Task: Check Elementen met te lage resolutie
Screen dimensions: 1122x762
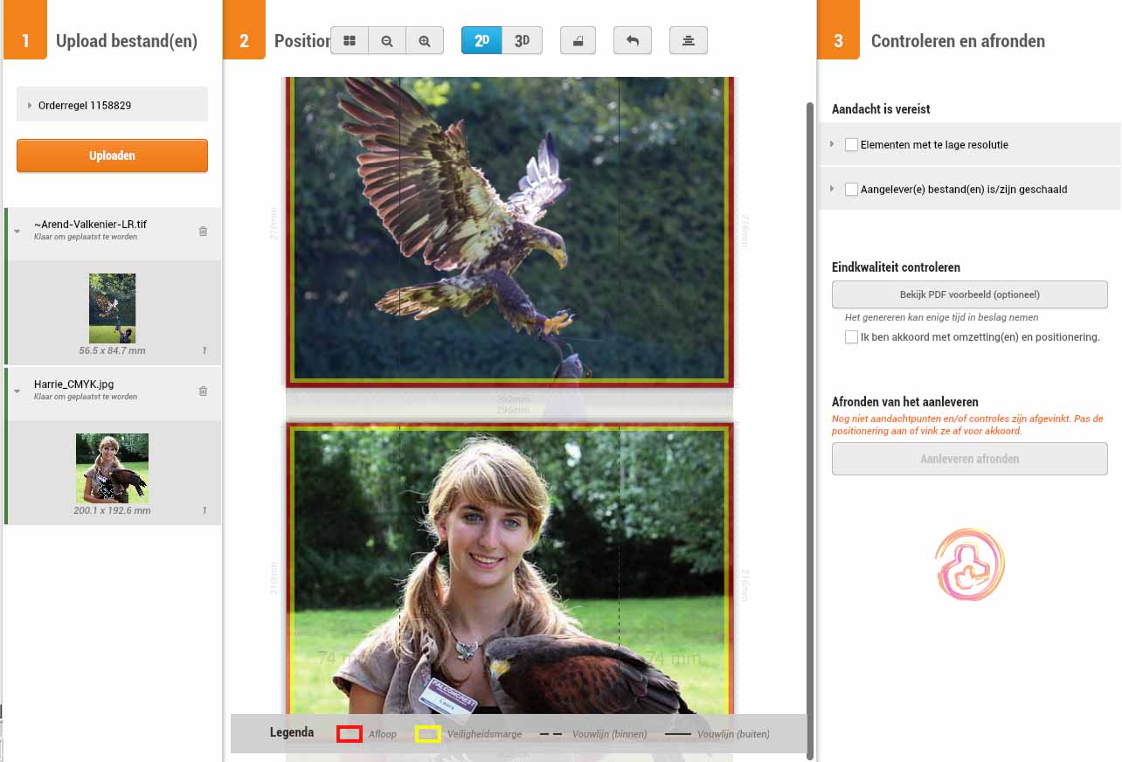Action: click(x=851, y=145)
